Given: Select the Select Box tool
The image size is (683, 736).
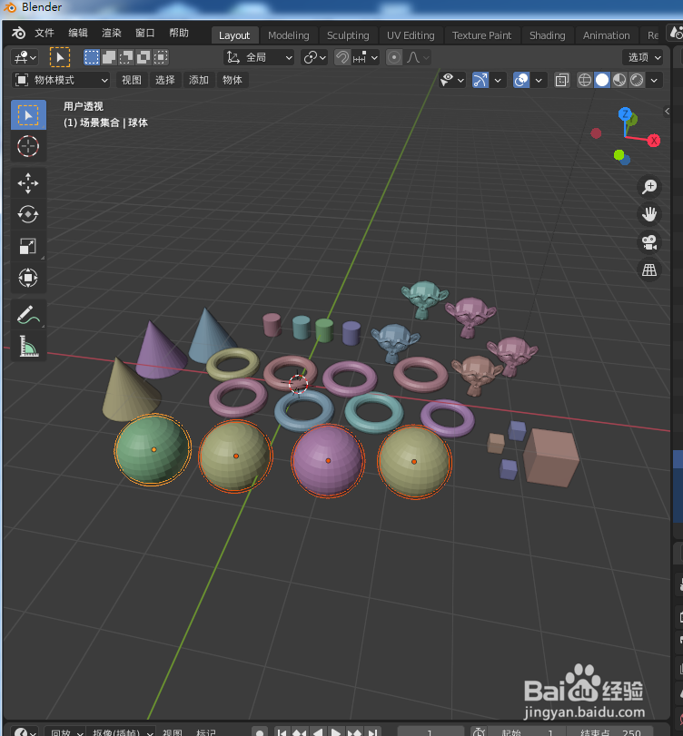Looking at the screenshot, I should pos(28,115).
